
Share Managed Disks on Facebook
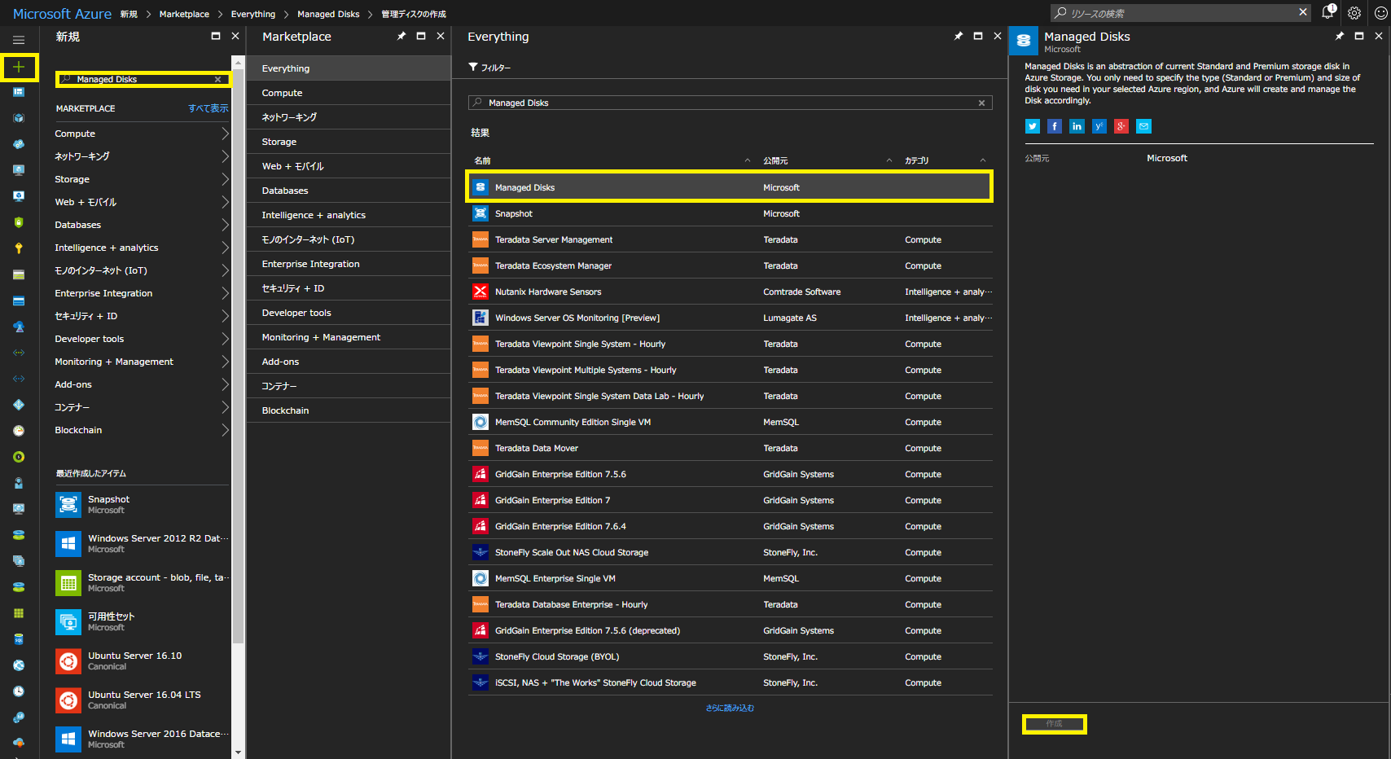point(1055,126)
